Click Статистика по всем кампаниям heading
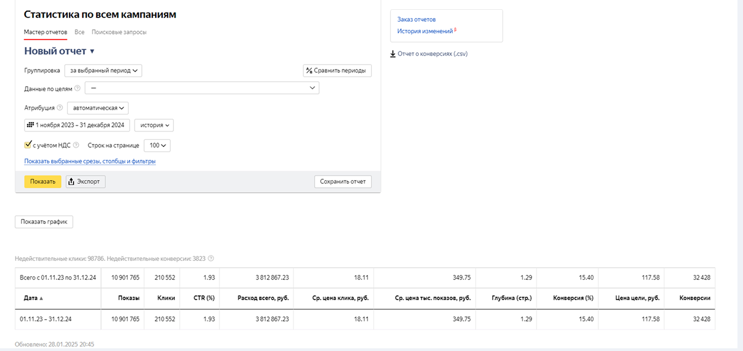The height and width of the screenshot is (351, 743). tap(100, 14)
